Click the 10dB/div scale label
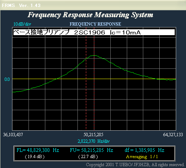 coord(22,24)
